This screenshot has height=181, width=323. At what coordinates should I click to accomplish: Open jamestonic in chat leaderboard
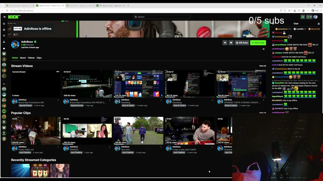(x=283, y=29)
